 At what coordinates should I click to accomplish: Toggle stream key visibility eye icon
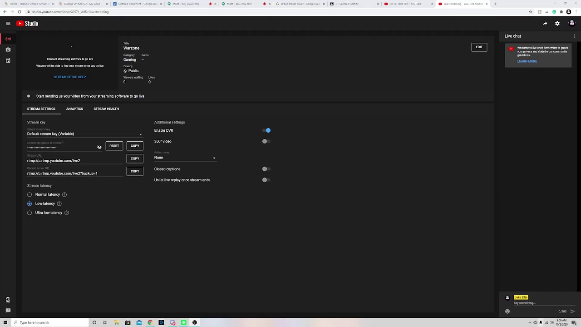point(99,147)
